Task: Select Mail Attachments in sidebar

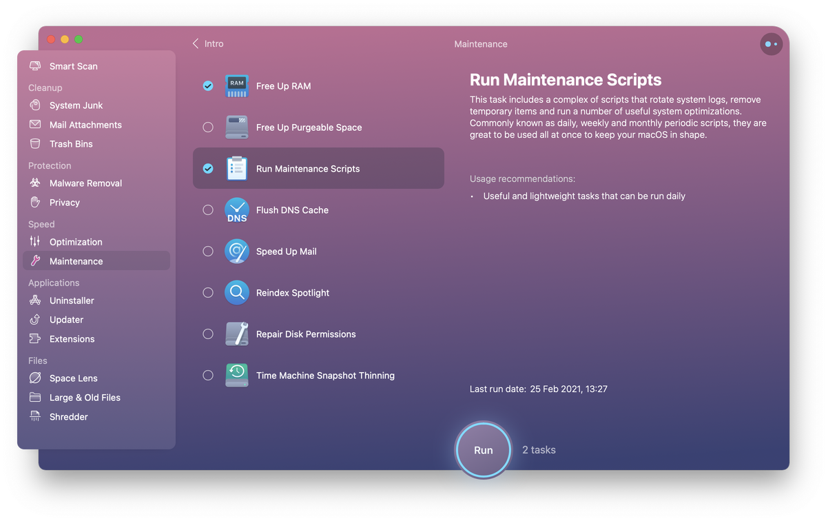Action: 85,125
